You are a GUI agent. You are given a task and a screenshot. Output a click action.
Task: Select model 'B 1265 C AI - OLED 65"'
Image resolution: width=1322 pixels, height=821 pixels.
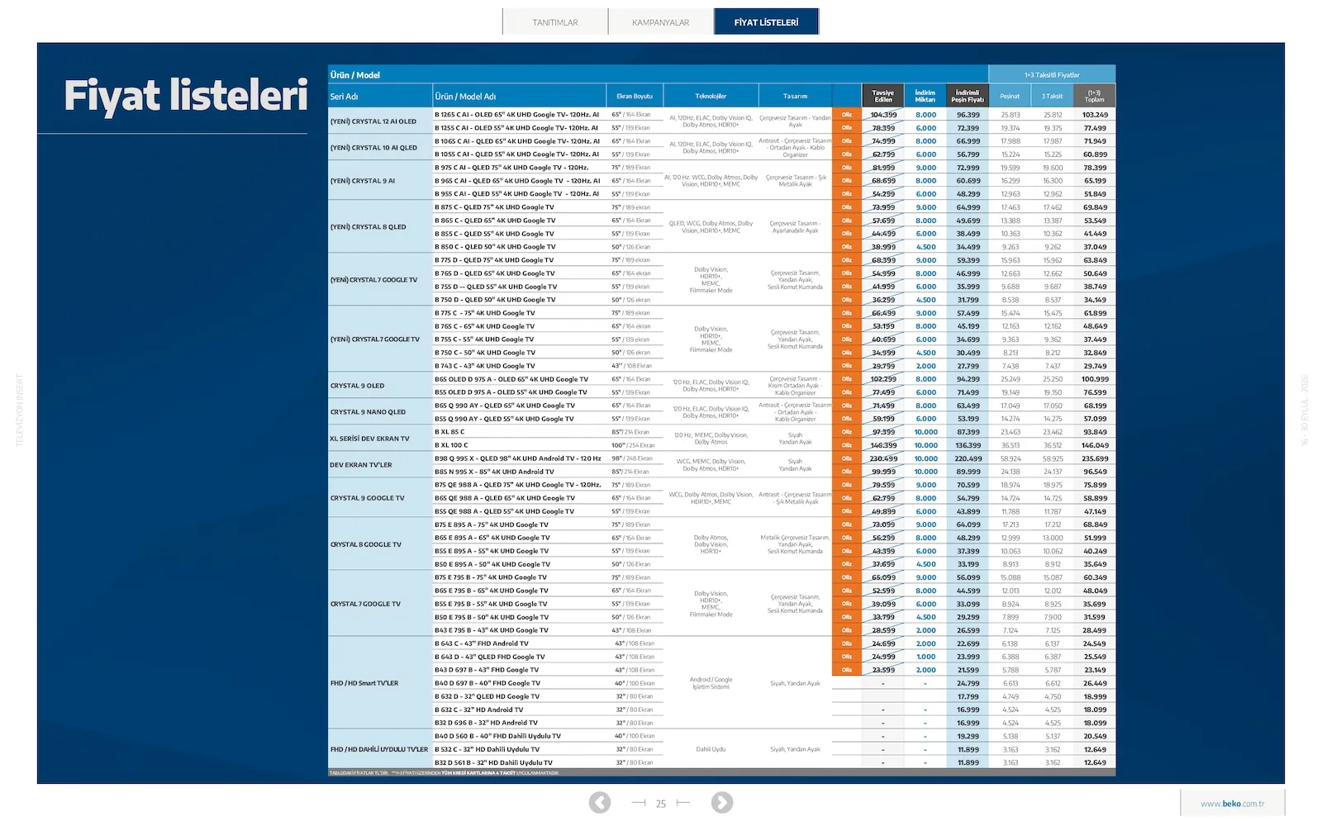(x=516, y=115)
